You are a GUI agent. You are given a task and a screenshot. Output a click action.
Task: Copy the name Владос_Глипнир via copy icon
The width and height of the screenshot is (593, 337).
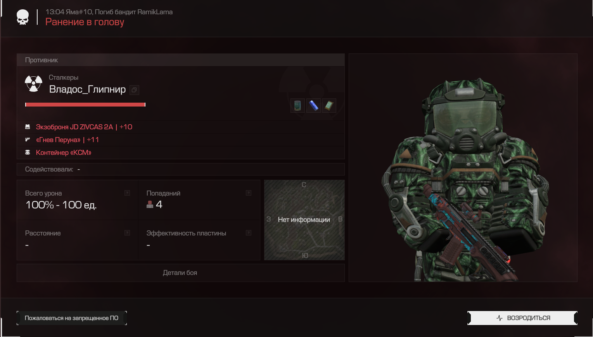pyautogui.click(x=134, y=90)
